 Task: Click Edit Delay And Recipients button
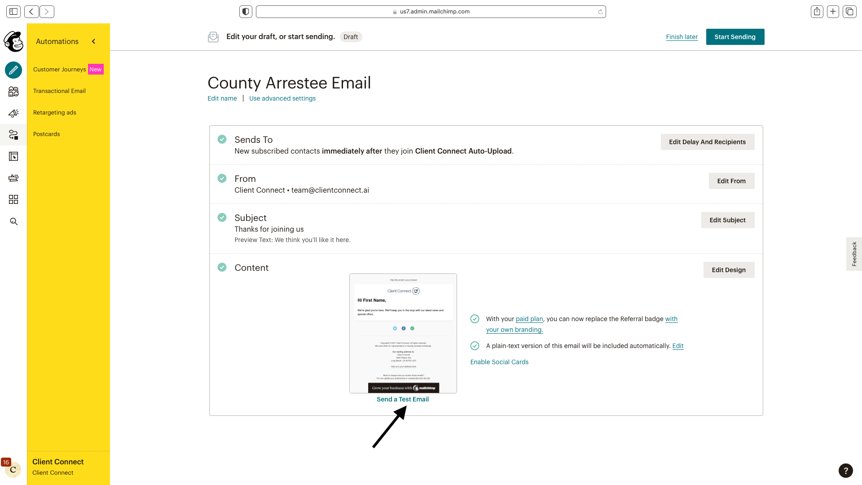coord(708,142)
